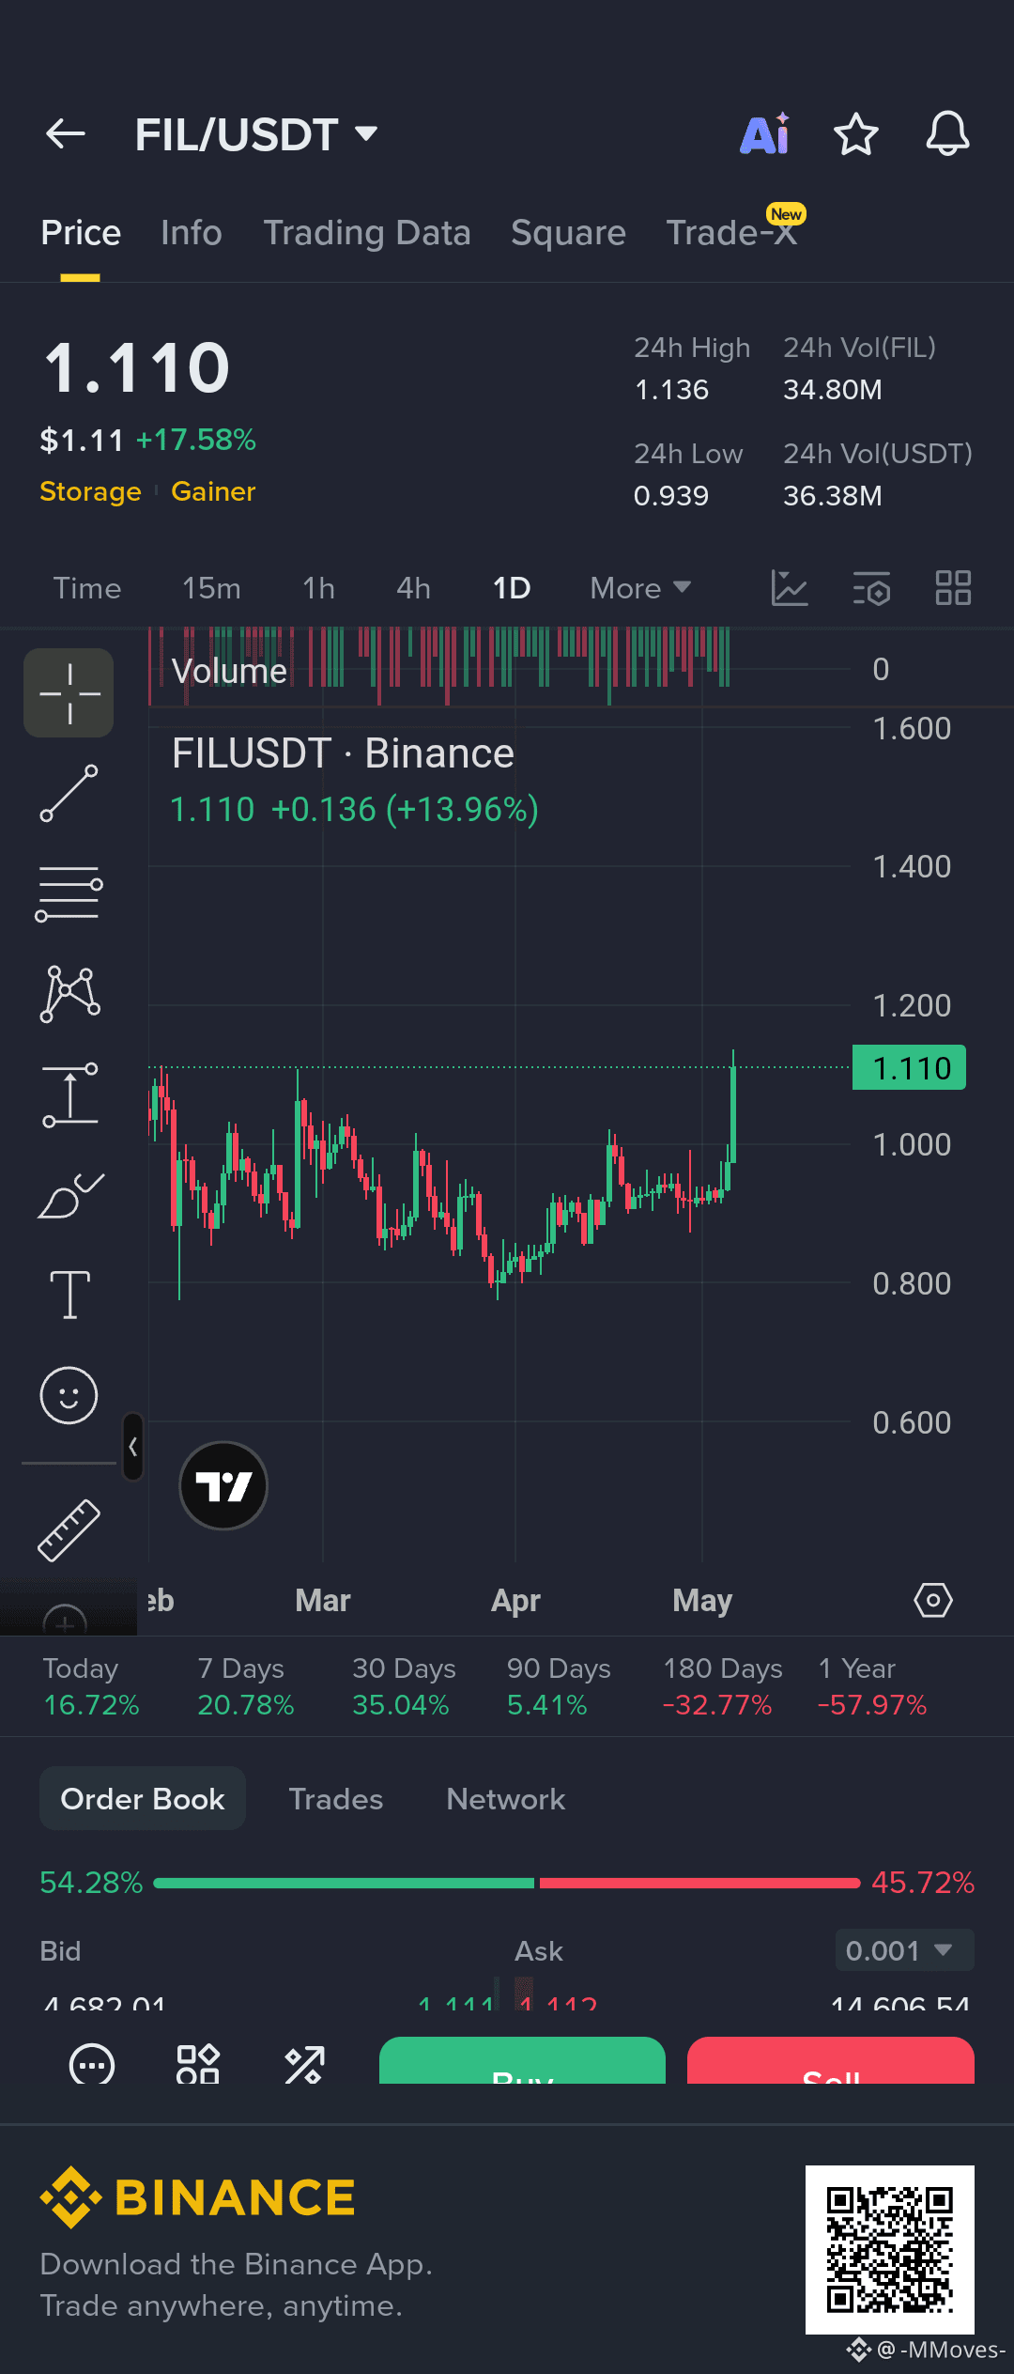
Task: Select the XABCD pattern tool
Action: click(x=69, y=993)
